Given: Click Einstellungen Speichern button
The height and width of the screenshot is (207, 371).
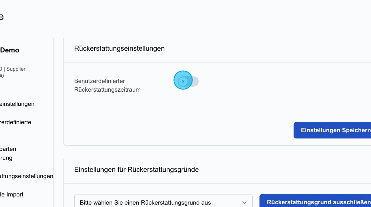Looking at the screenshot, I should pos(332,130).
